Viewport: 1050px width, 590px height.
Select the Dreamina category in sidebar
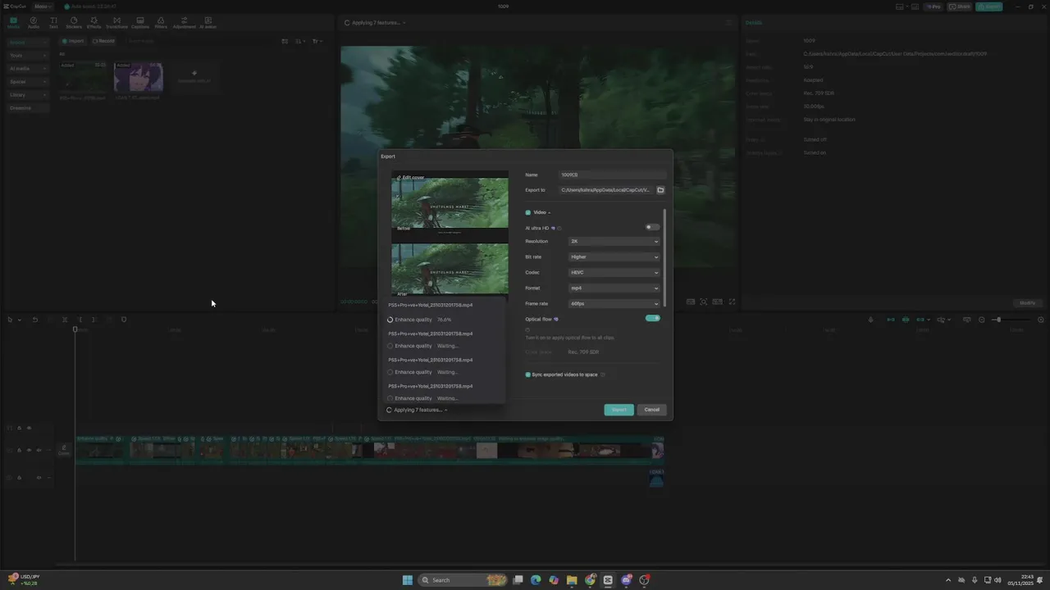point(28,108)
